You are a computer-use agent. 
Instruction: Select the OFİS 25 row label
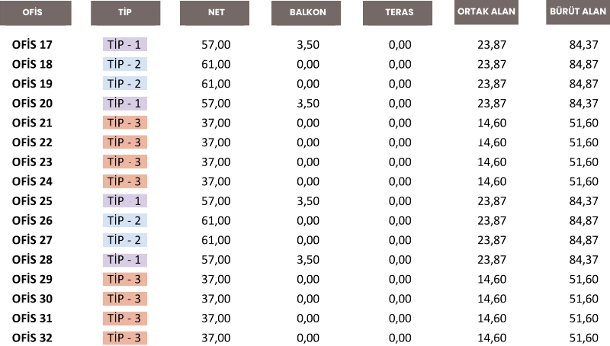[33, 201]
